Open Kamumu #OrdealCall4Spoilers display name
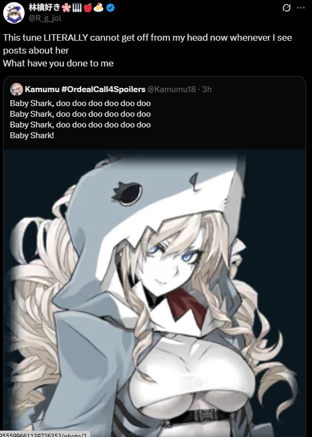 [x=85, y=89]
